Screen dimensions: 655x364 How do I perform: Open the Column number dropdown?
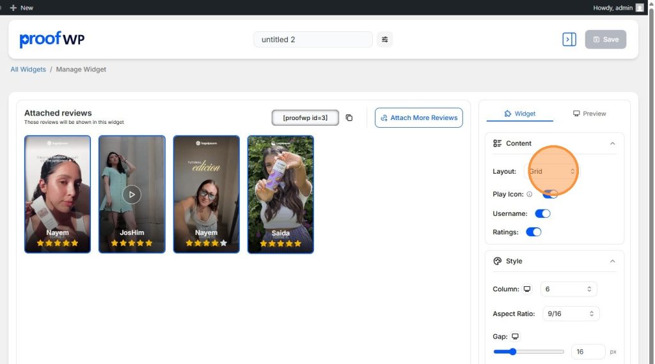[x=569, y=289]
